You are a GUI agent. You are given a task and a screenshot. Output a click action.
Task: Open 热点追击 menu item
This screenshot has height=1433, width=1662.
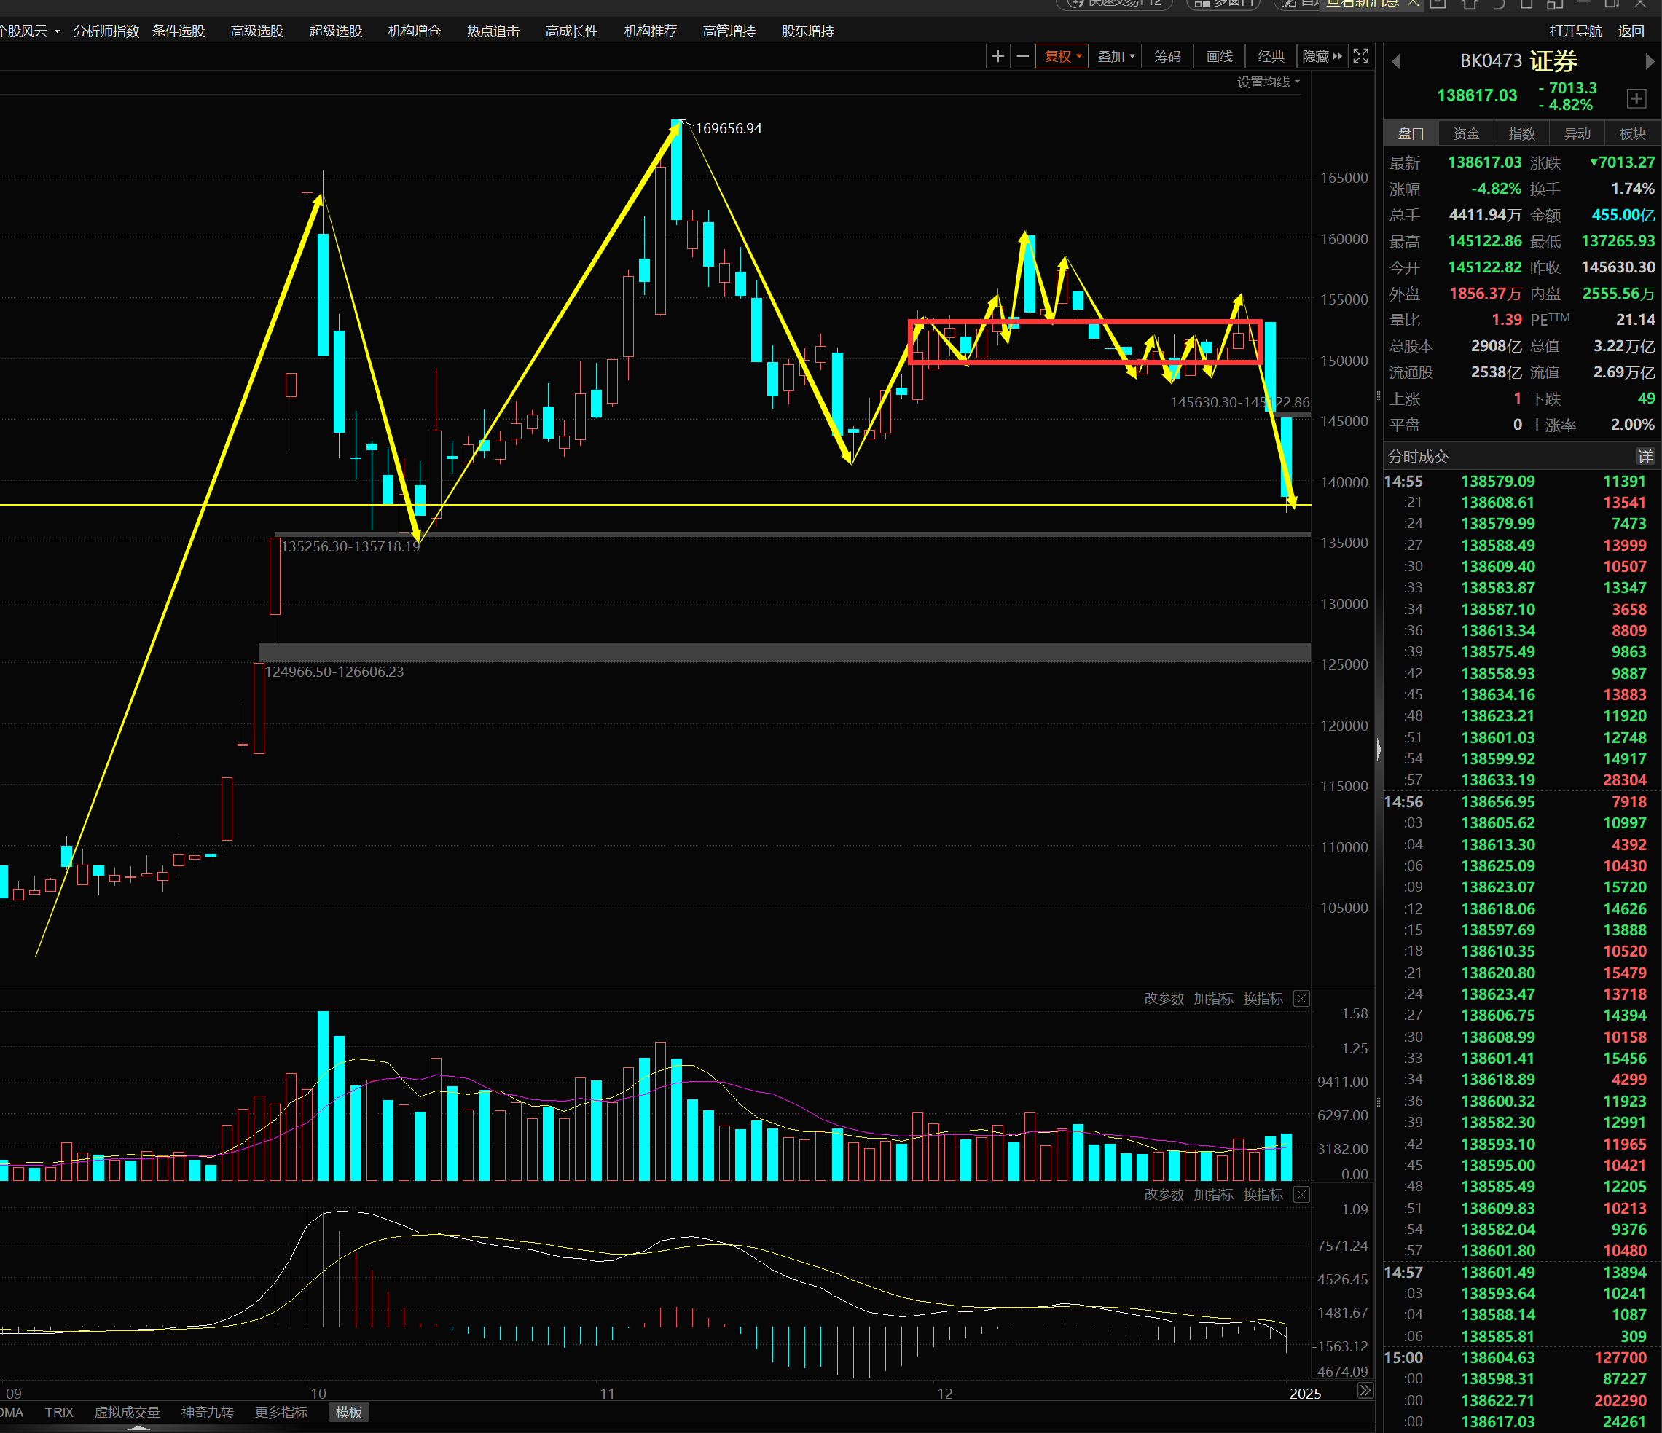tap(493, 31)
